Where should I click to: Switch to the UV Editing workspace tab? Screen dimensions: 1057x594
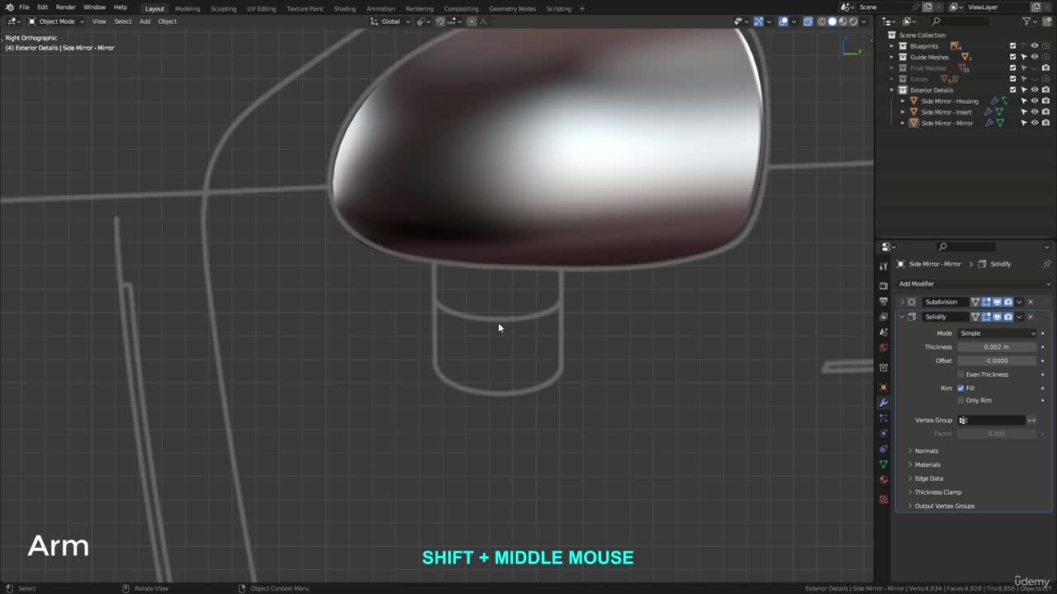[261, 8]
